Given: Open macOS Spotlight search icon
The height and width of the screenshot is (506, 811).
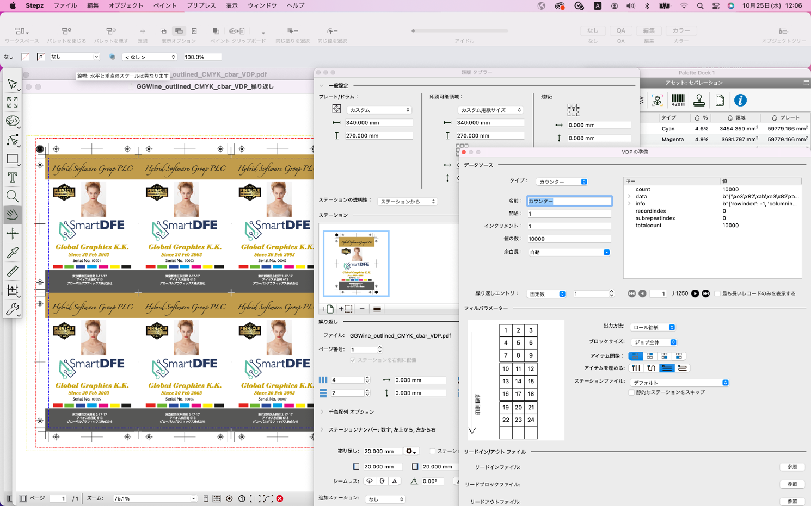Looking at the screenshot, I should (x=700, y=6).
